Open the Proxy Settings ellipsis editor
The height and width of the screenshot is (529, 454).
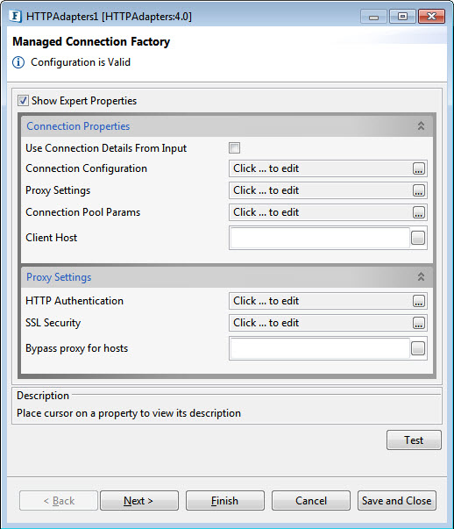pyautogui.click(x=418, y=190)
